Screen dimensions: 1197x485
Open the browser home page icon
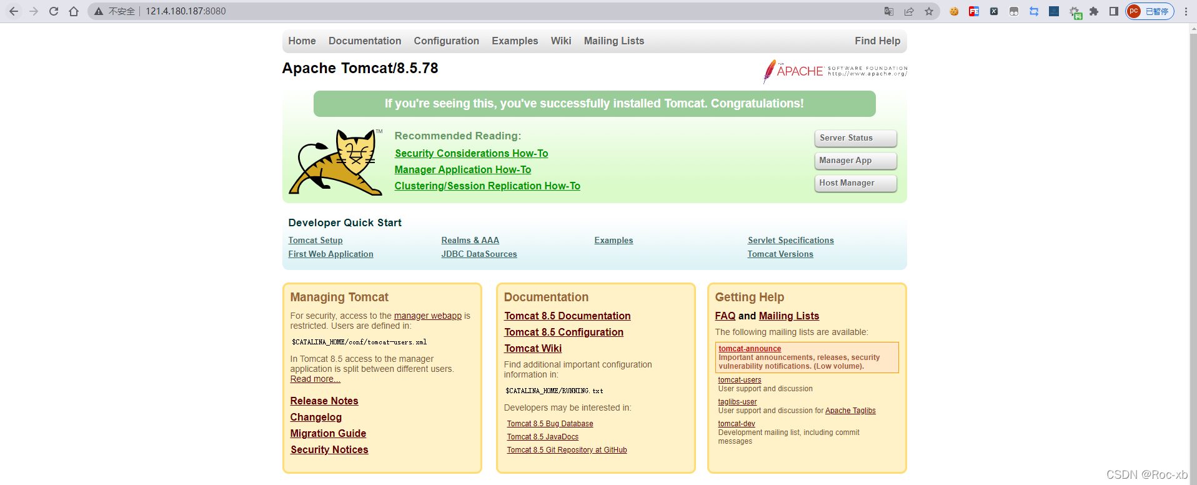[74, 11]
